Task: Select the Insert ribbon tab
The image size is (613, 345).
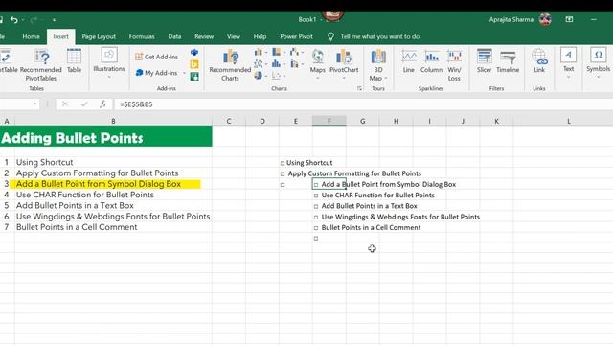Action: pos(60,36)
